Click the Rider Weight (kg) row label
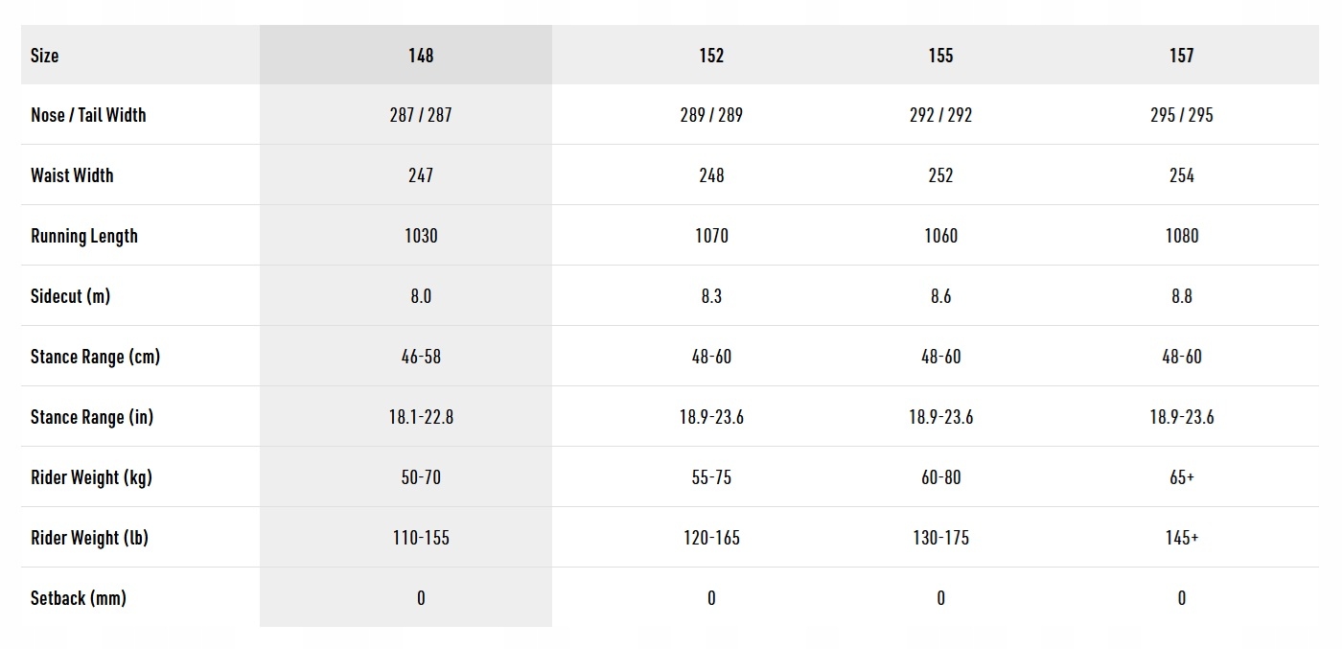This screenshot has width=1343, height=649. click(x=91, y=477)
